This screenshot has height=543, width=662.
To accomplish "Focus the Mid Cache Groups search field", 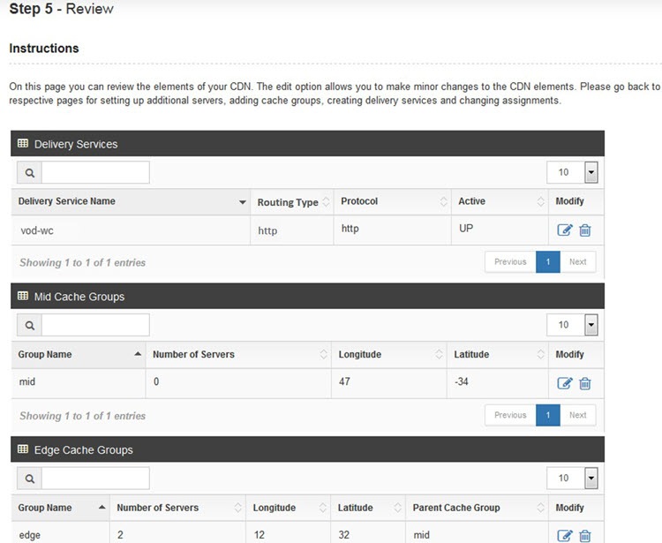I will pyautogui.click(x=95, y=326).
